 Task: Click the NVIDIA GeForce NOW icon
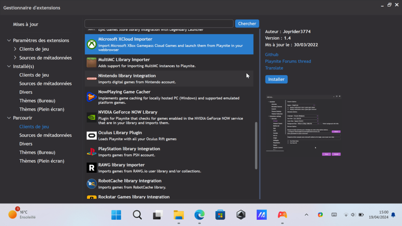pyautogui.click(x=91, y=117)
